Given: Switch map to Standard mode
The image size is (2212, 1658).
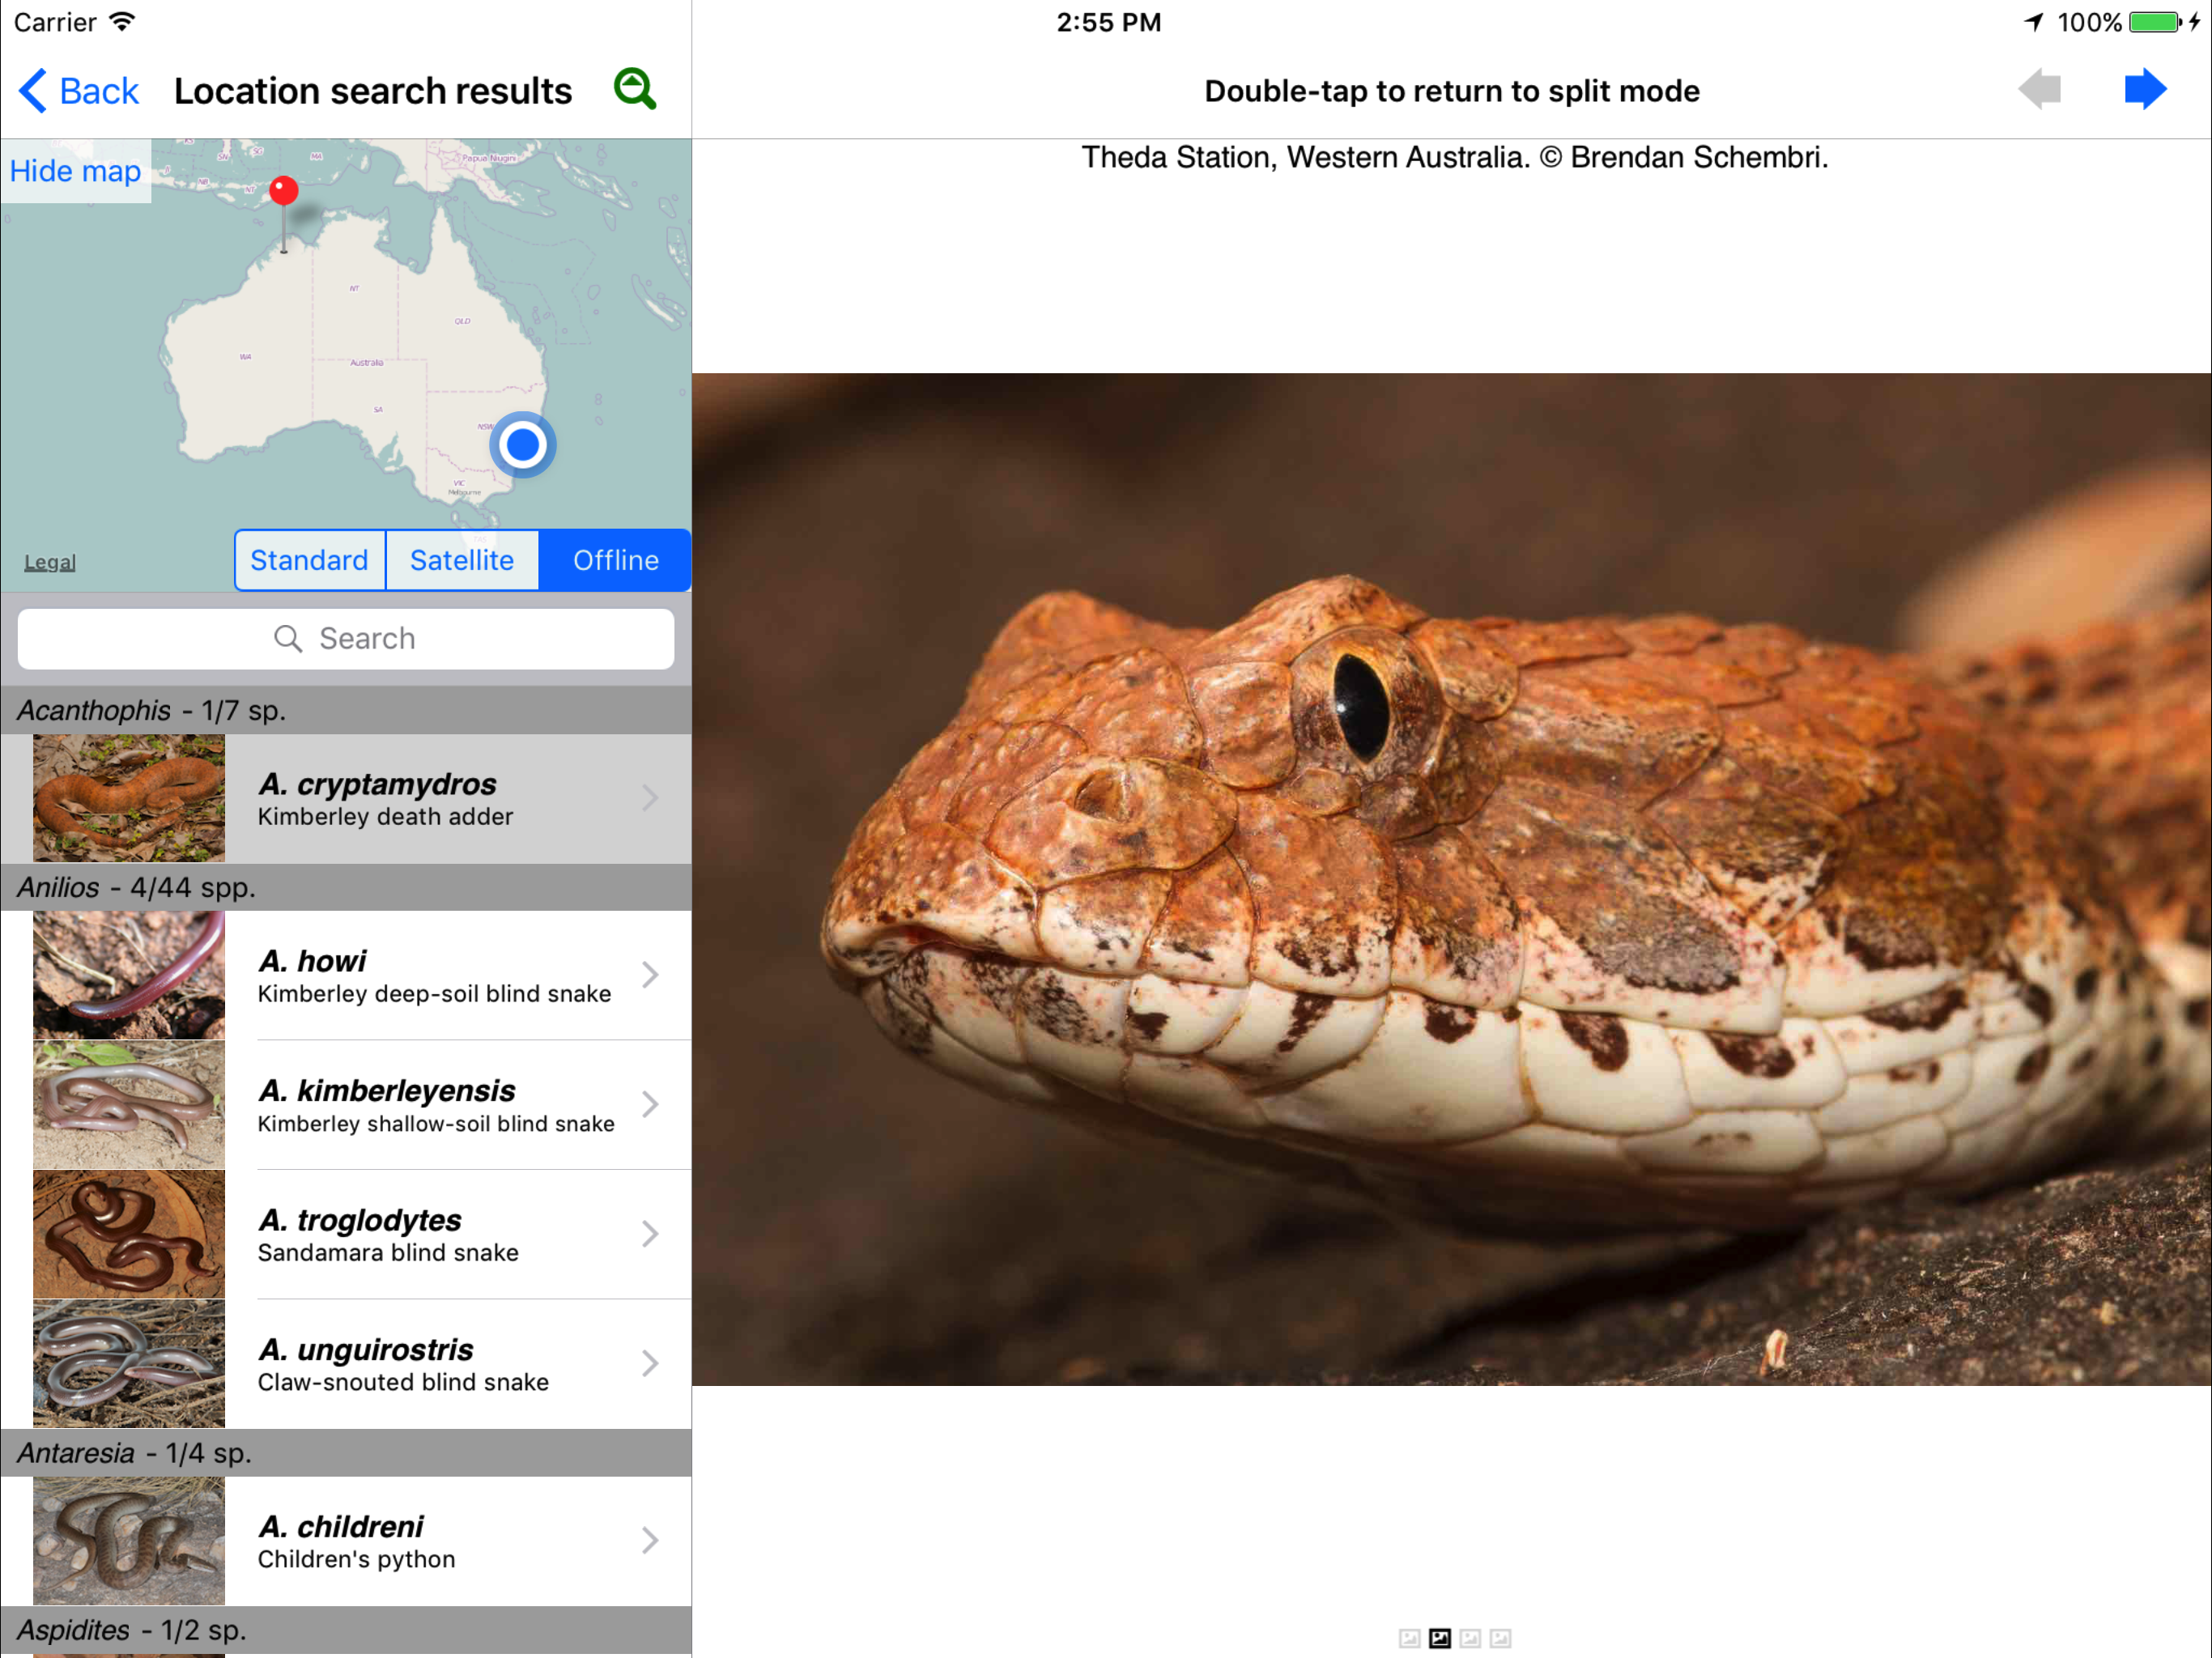Looking at the screenshot, I should (x=309, y=560).
